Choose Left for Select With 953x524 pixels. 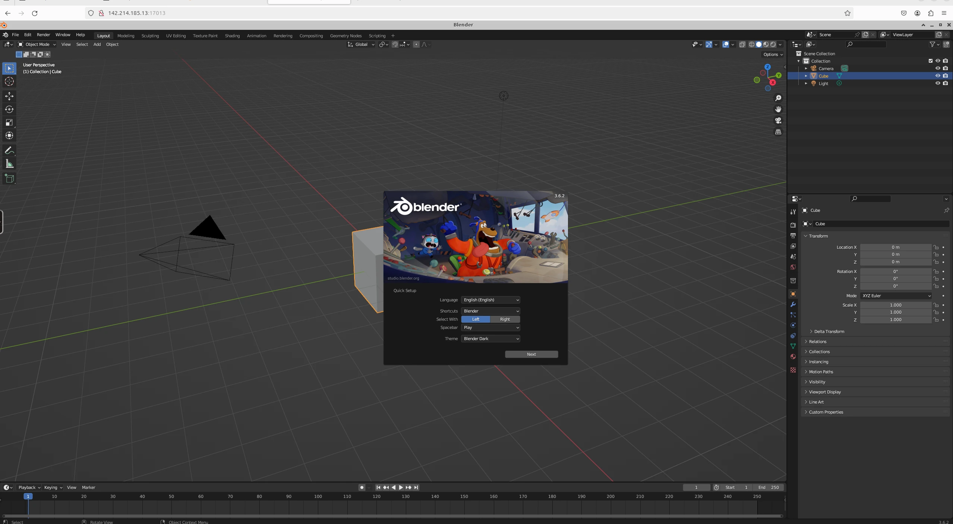476,319
